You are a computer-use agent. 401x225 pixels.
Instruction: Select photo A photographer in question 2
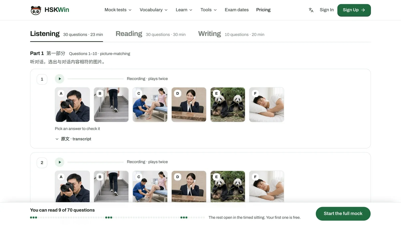coord(72,186)
